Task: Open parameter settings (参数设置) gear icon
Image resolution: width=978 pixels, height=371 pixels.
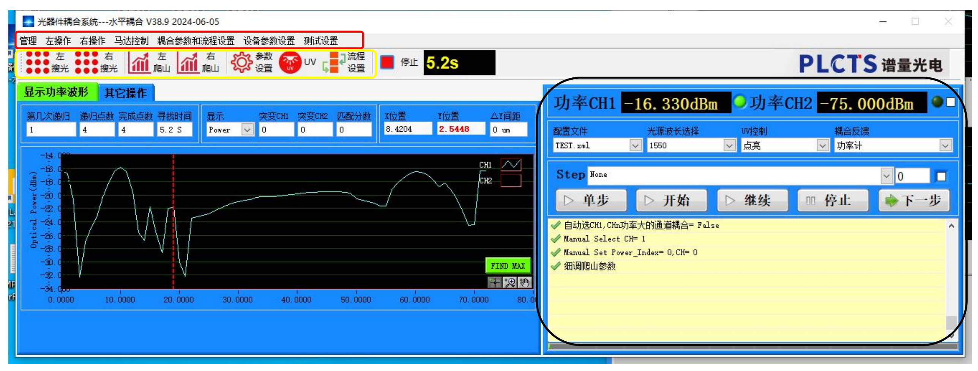Action: point(241,63)
